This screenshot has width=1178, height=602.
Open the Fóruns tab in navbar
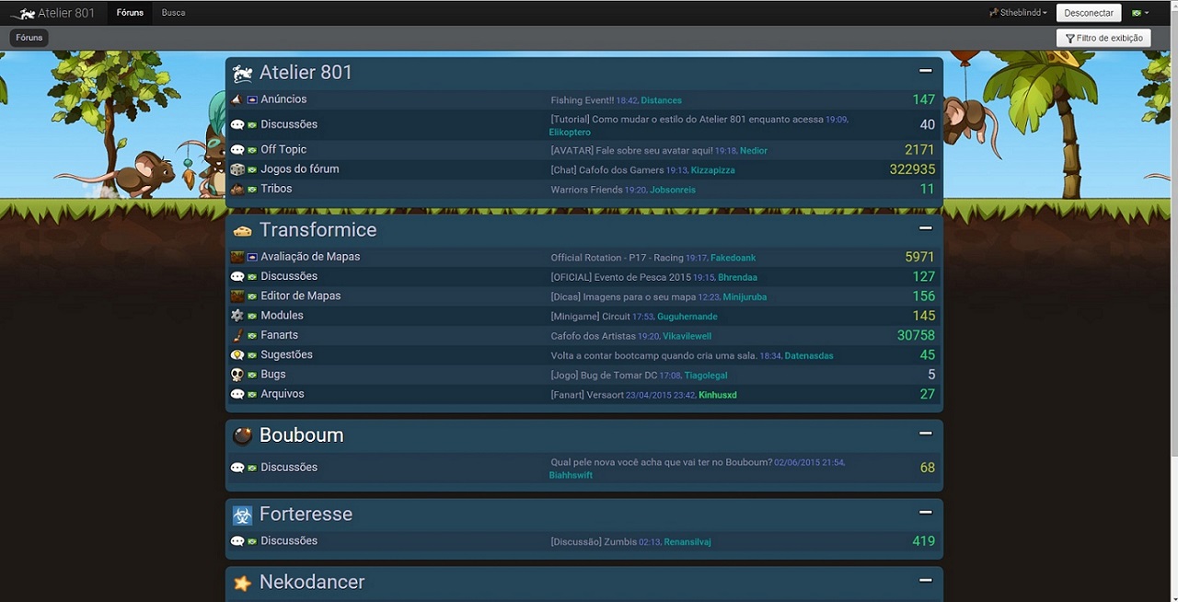click(130, 13)
